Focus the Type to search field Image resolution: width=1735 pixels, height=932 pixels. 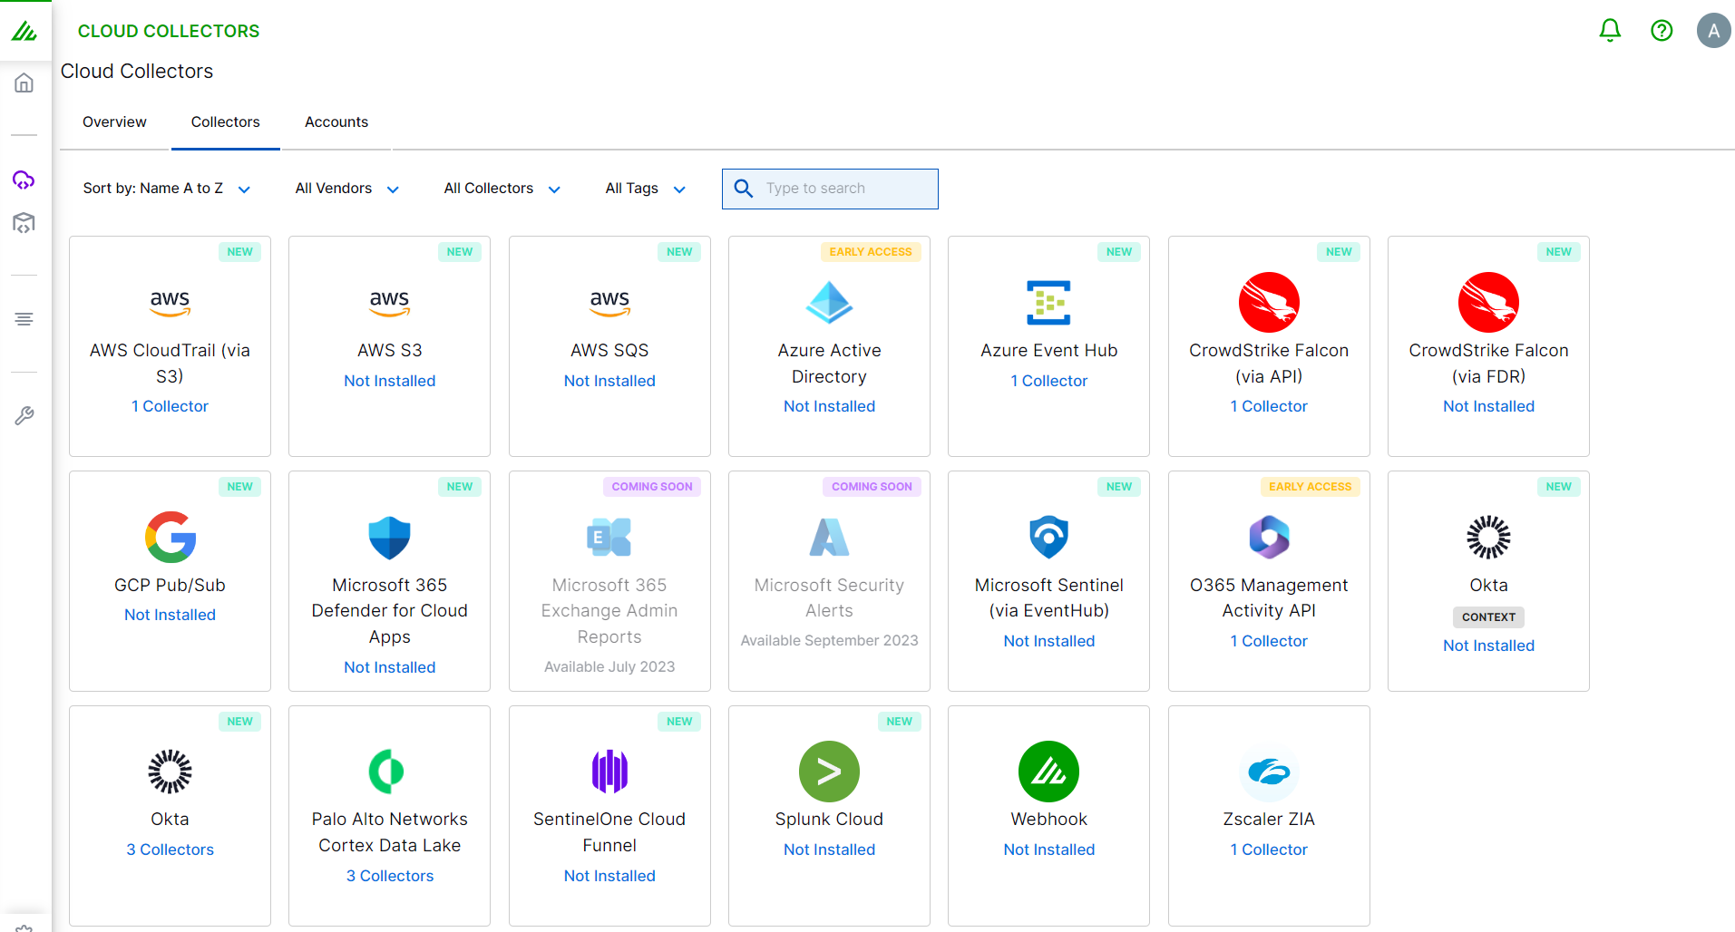[x=830, y=189]
